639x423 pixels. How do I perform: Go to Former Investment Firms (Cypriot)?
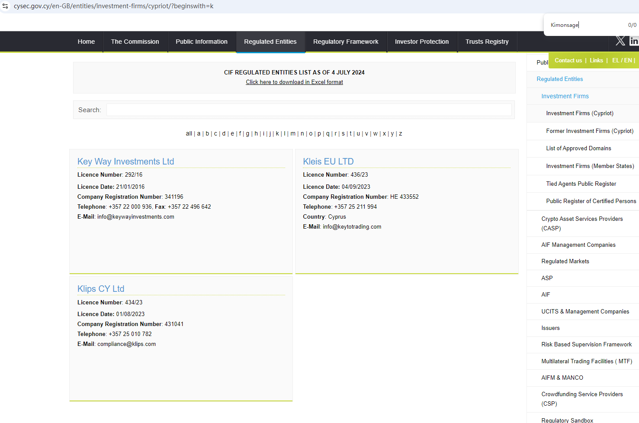point(590,131)
